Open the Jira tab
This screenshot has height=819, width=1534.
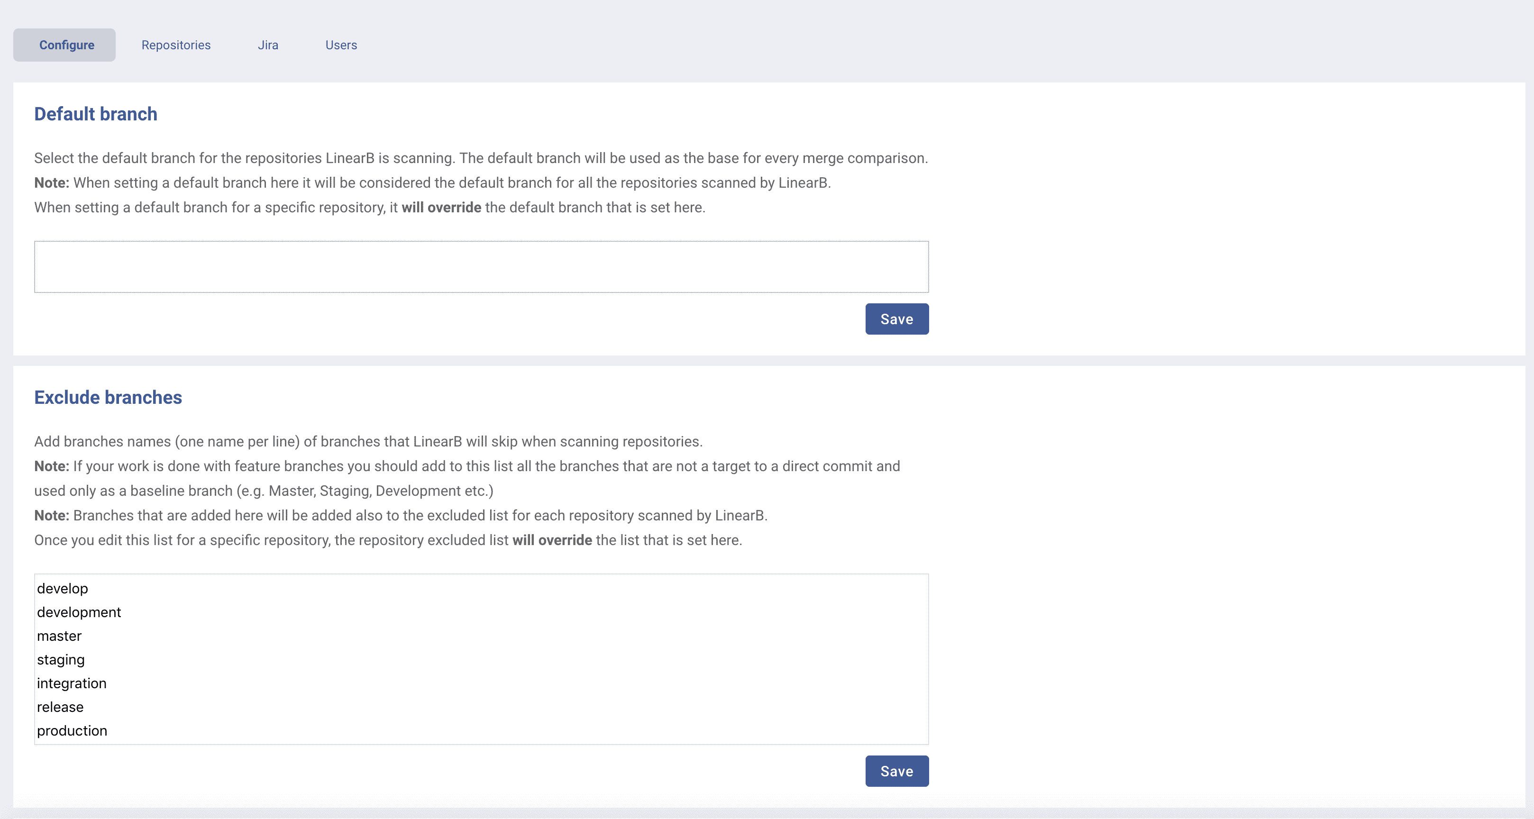click(268, 45)
